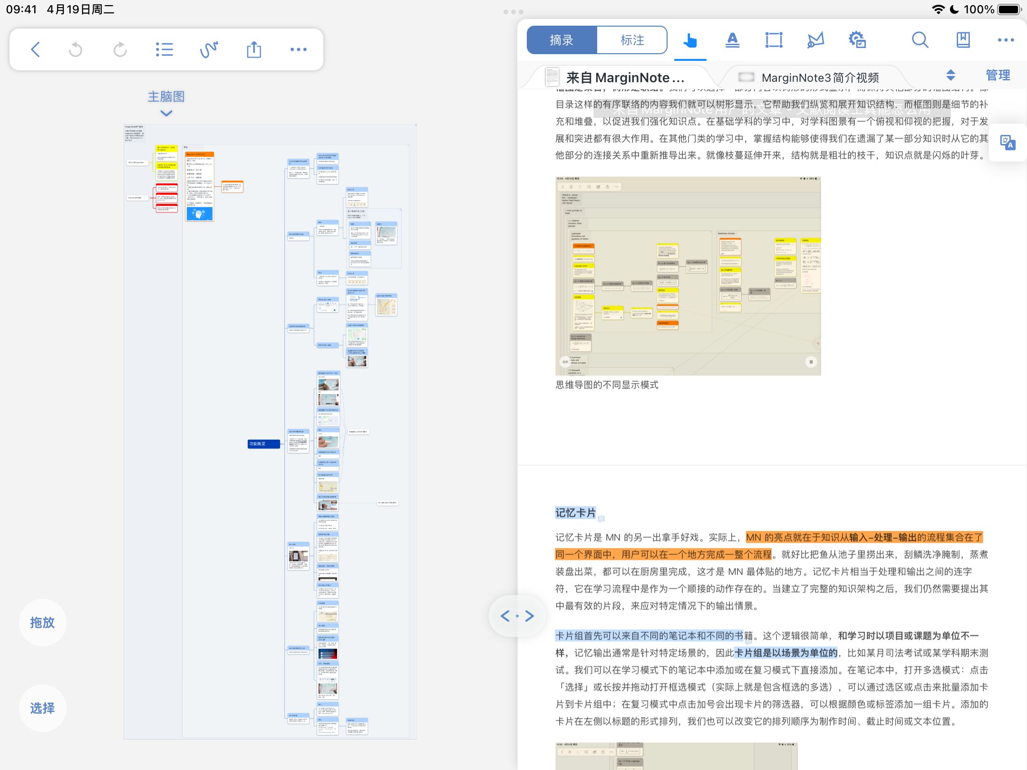The width and height of the screenshot is (1027, 770).
Task: Open the outline list view icon
Action: [164, 49]
